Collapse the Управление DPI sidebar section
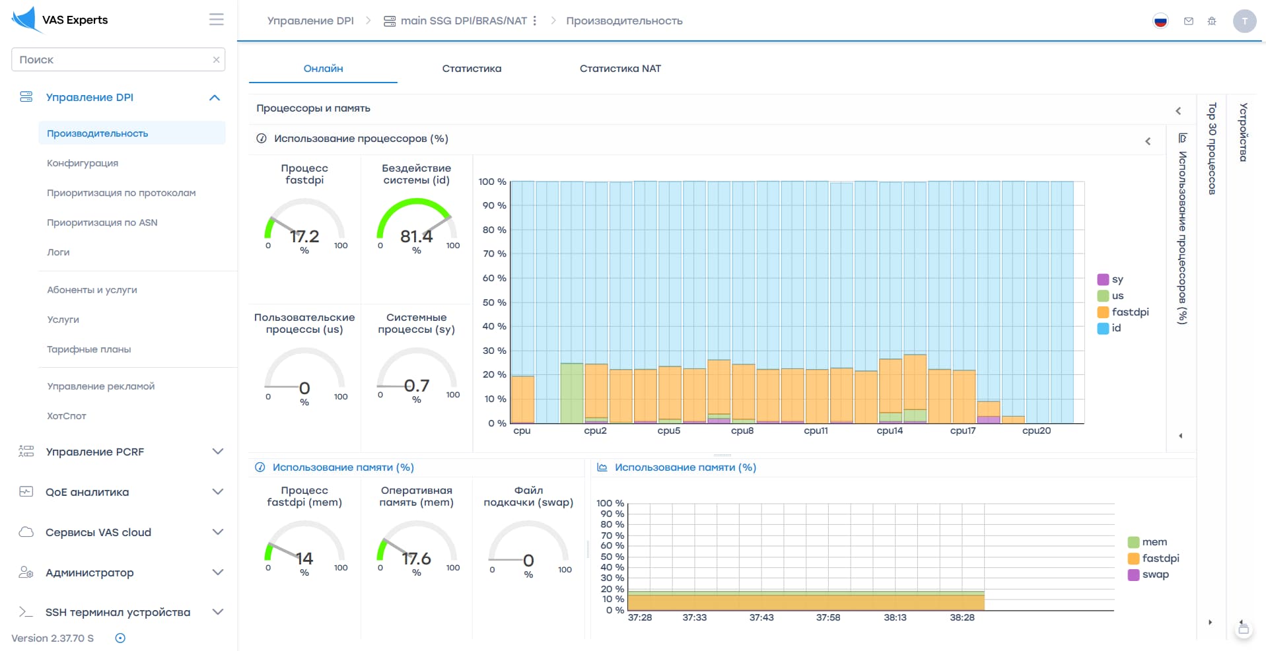This screenshot has width=1266, height=651. [215, 98]
